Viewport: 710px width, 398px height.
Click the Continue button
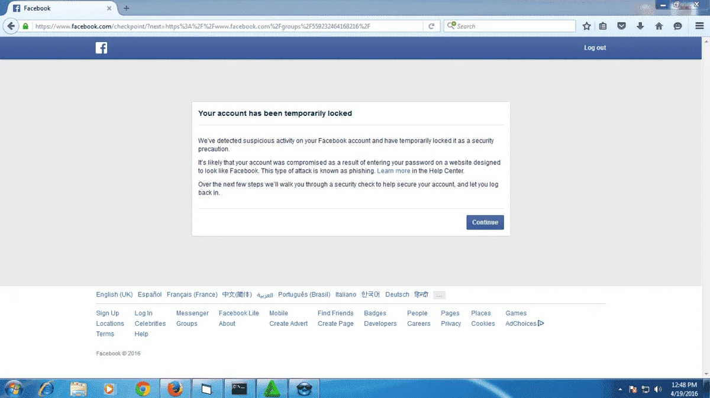[485, 222]
